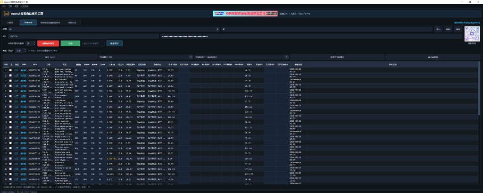Click the Russian title cell in row 6
Image resolution: width=483 pixels, height=193 pixels.
[64, 96]
